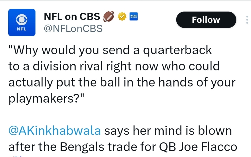Open the three-dot more options menu
Image resolution: width=251 pixels, height=157 pixels.
click(247, 20)
